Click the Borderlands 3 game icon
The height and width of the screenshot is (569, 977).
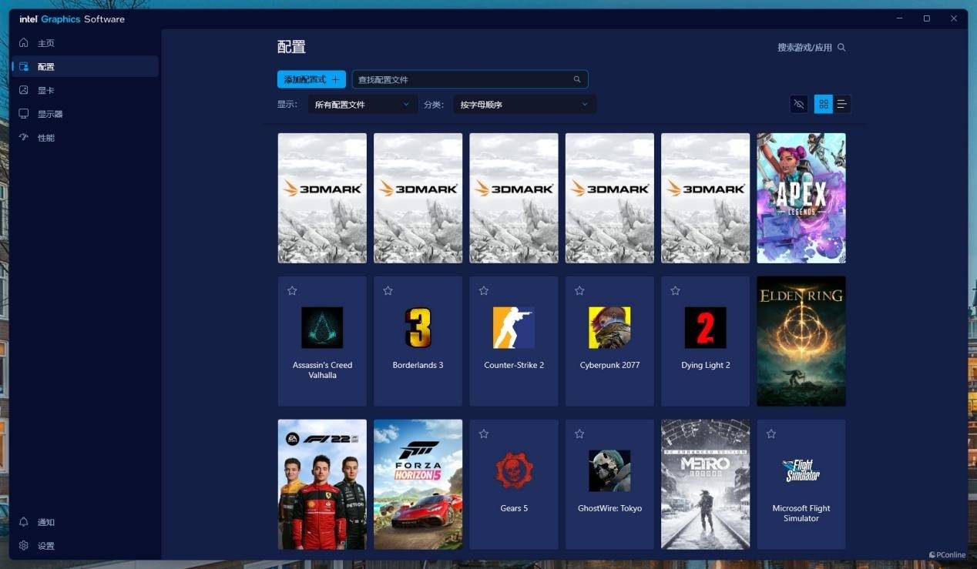[418, 327]
